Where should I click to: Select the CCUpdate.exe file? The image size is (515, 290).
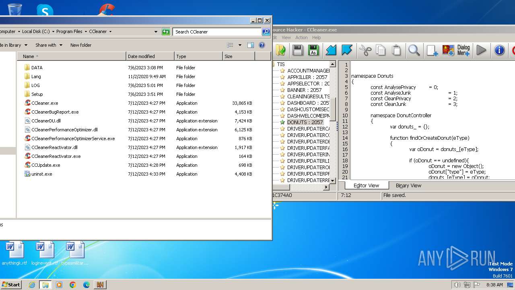[45, 165]
